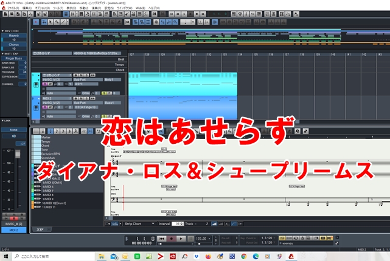Open the Web(B) menu
The image size is (390, 261).
point(141,8)
